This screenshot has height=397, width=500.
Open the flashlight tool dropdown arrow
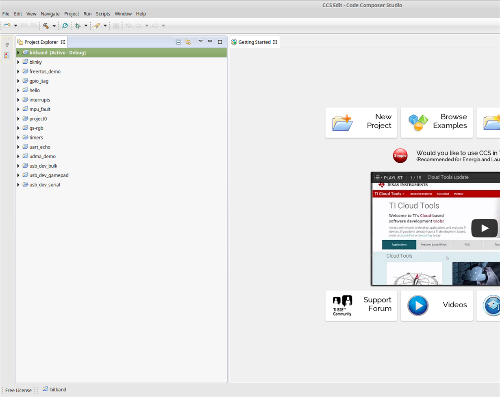105,26
